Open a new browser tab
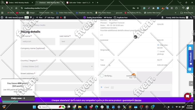This screenshot has height=110, width=195. coord(97,3)
